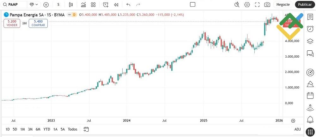The width and height of the screenshot is (316, 137).
Task: Redo the last chart action
Action: pos(138,4)
